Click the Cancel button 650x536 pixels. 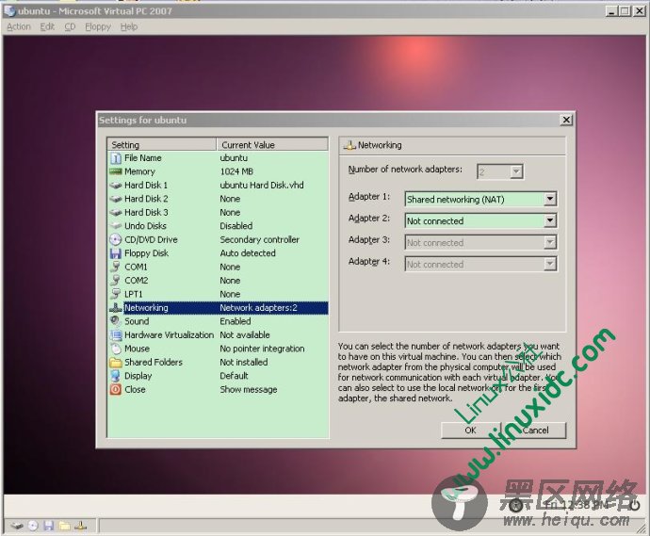[x=535, y=430]
